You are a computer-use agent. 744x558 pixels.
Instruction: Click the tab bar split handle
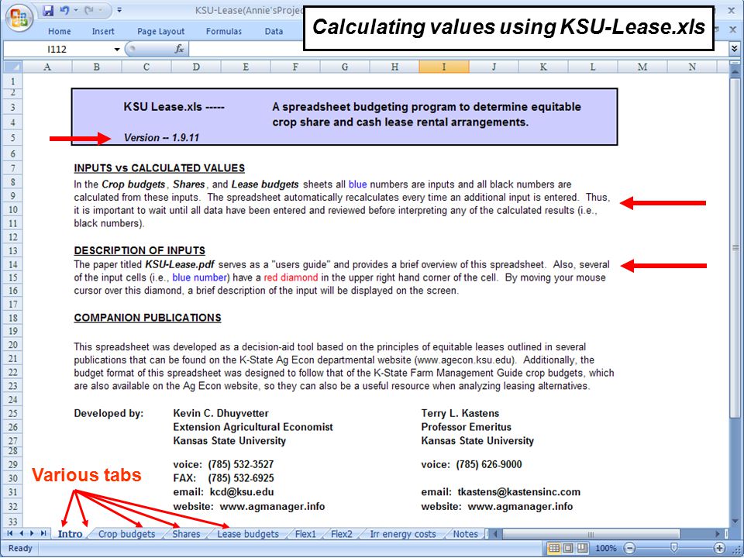[x=487, y=534]
